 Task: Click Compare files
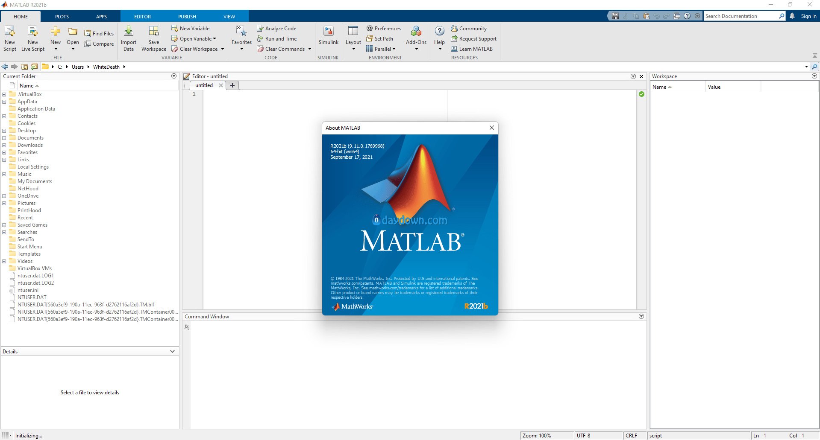[99, 44]
